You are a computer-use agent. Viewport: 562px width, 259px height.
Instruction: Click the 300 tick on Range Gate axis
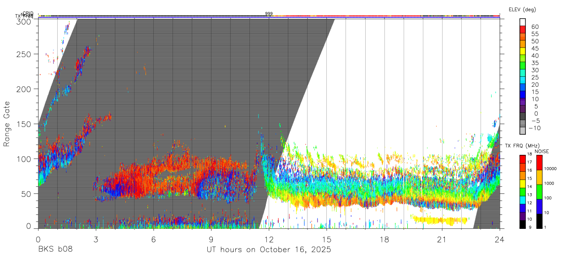[x=24, y=21]
